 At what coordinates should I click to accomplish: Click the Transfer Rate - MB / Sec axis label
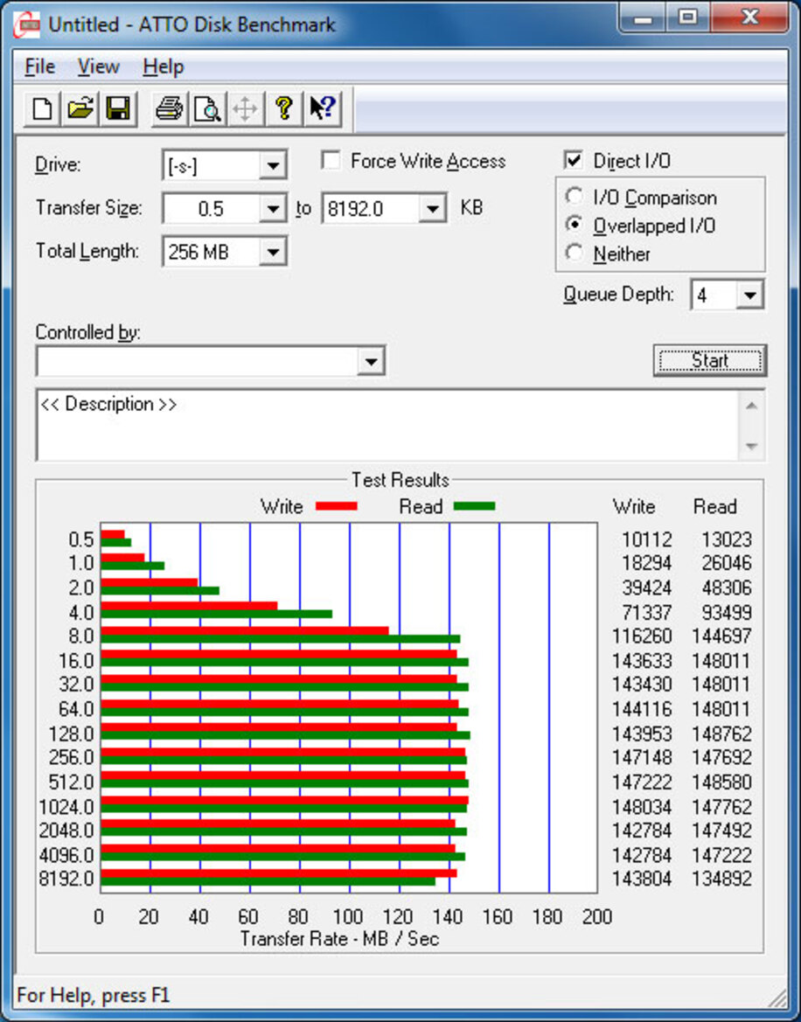coord(339,939)
